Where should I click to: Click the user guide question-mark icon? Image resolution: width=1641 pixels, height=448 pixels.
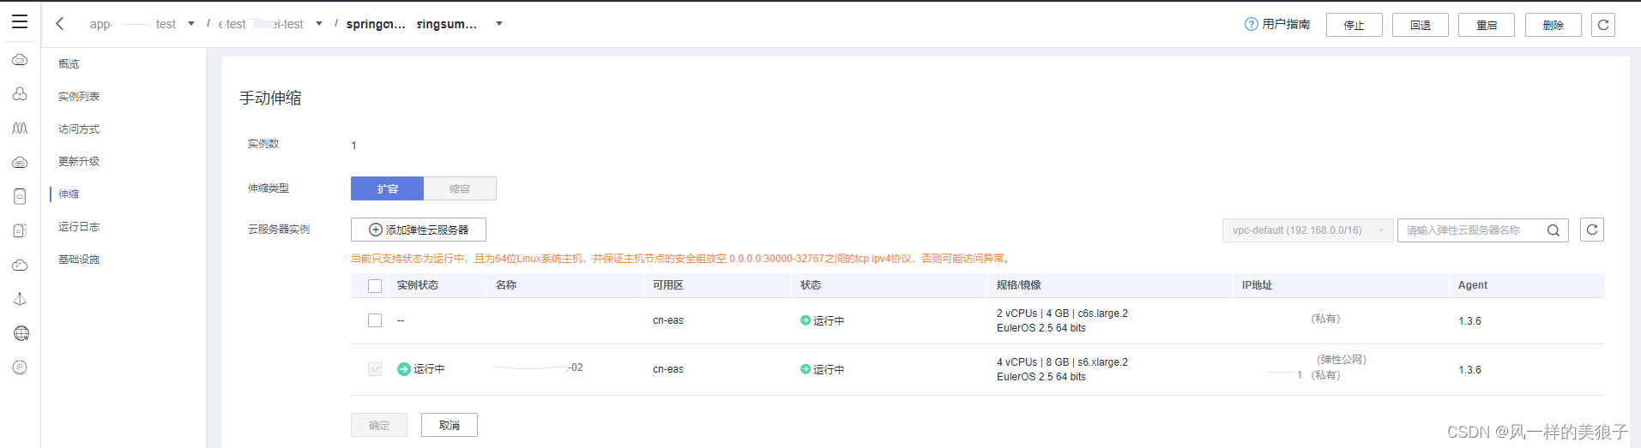point(1251,24)
